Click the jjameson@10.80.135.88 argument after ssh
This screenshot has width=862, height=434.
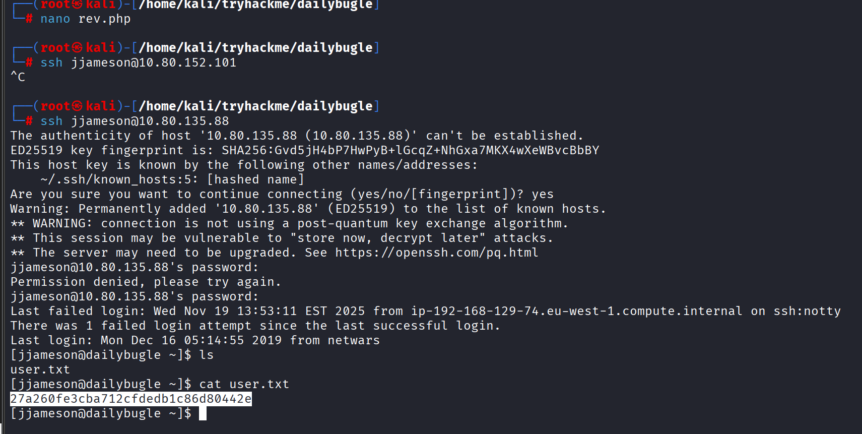pos(150,121)
